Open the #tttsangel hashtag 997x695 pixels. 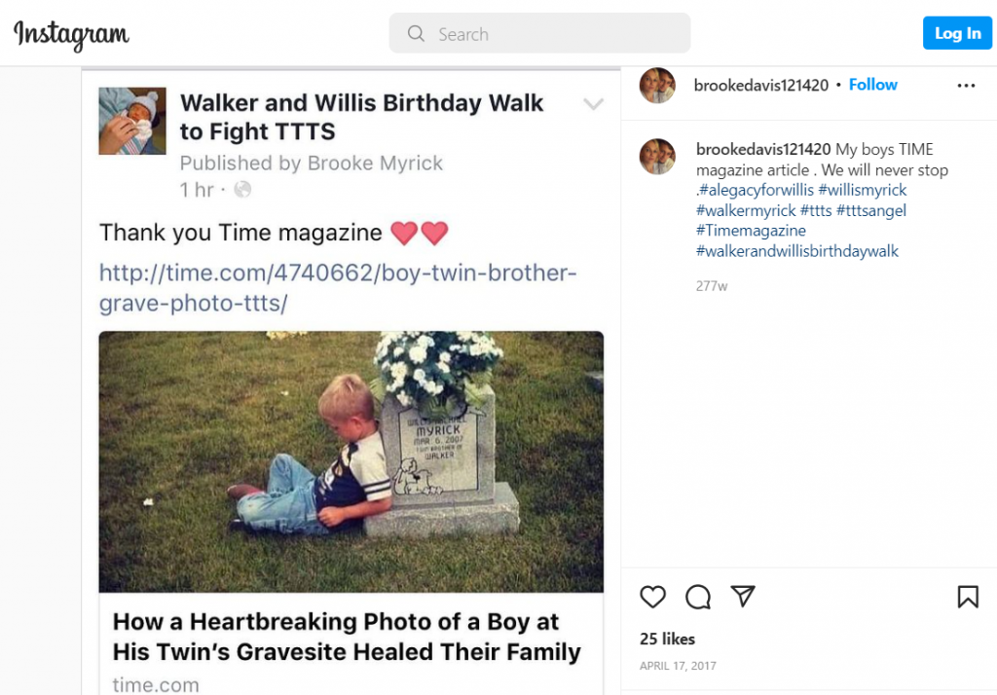(871, 210)
